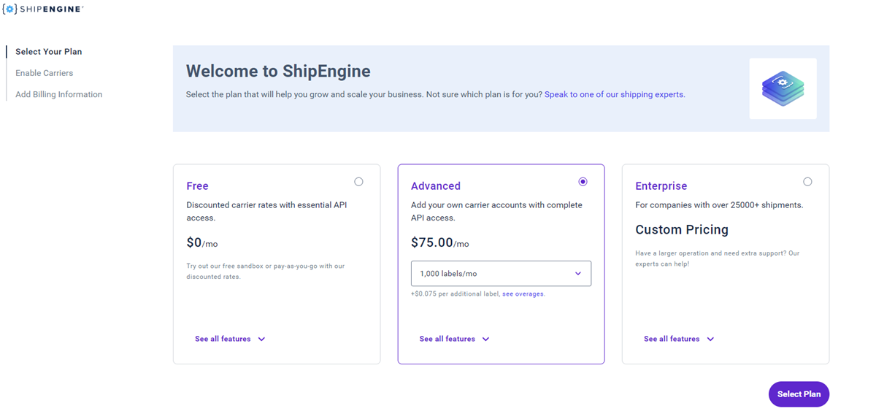Click the Enterprise plan title

(661, 186)
